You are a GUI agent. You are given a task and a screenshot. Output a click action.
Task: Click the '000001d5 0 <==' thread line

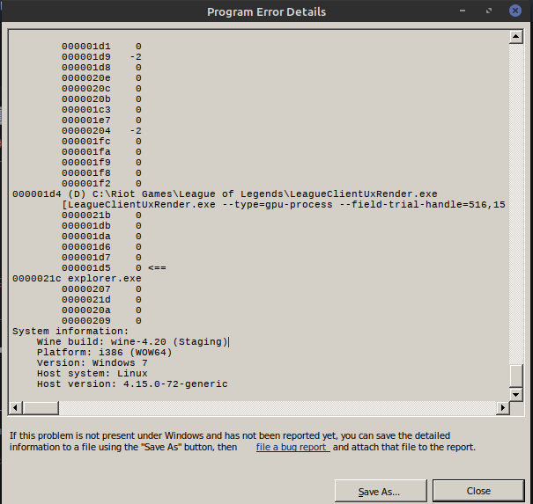pos(114,268)
